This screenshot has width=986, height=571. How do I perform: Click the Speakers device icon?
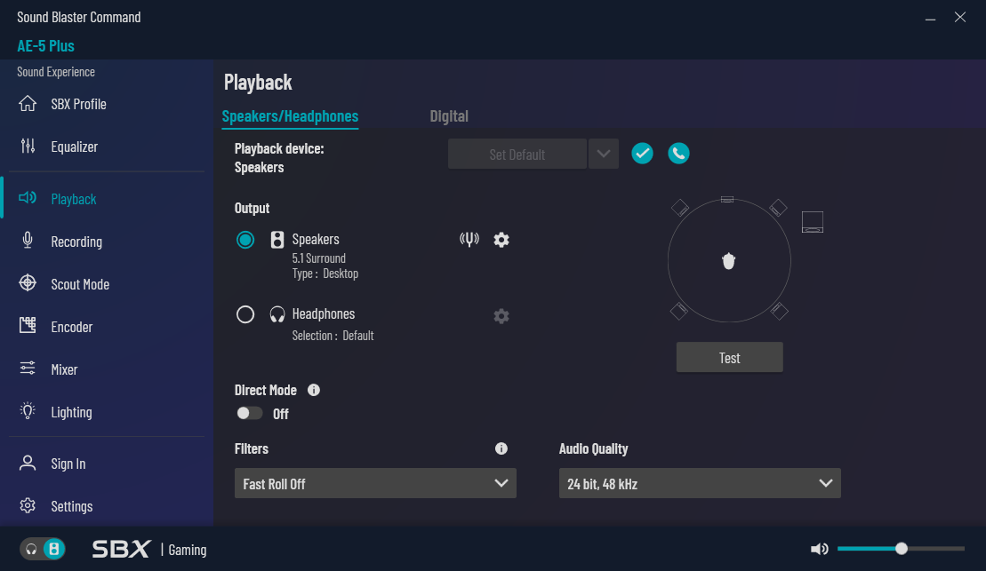point(277,240)
